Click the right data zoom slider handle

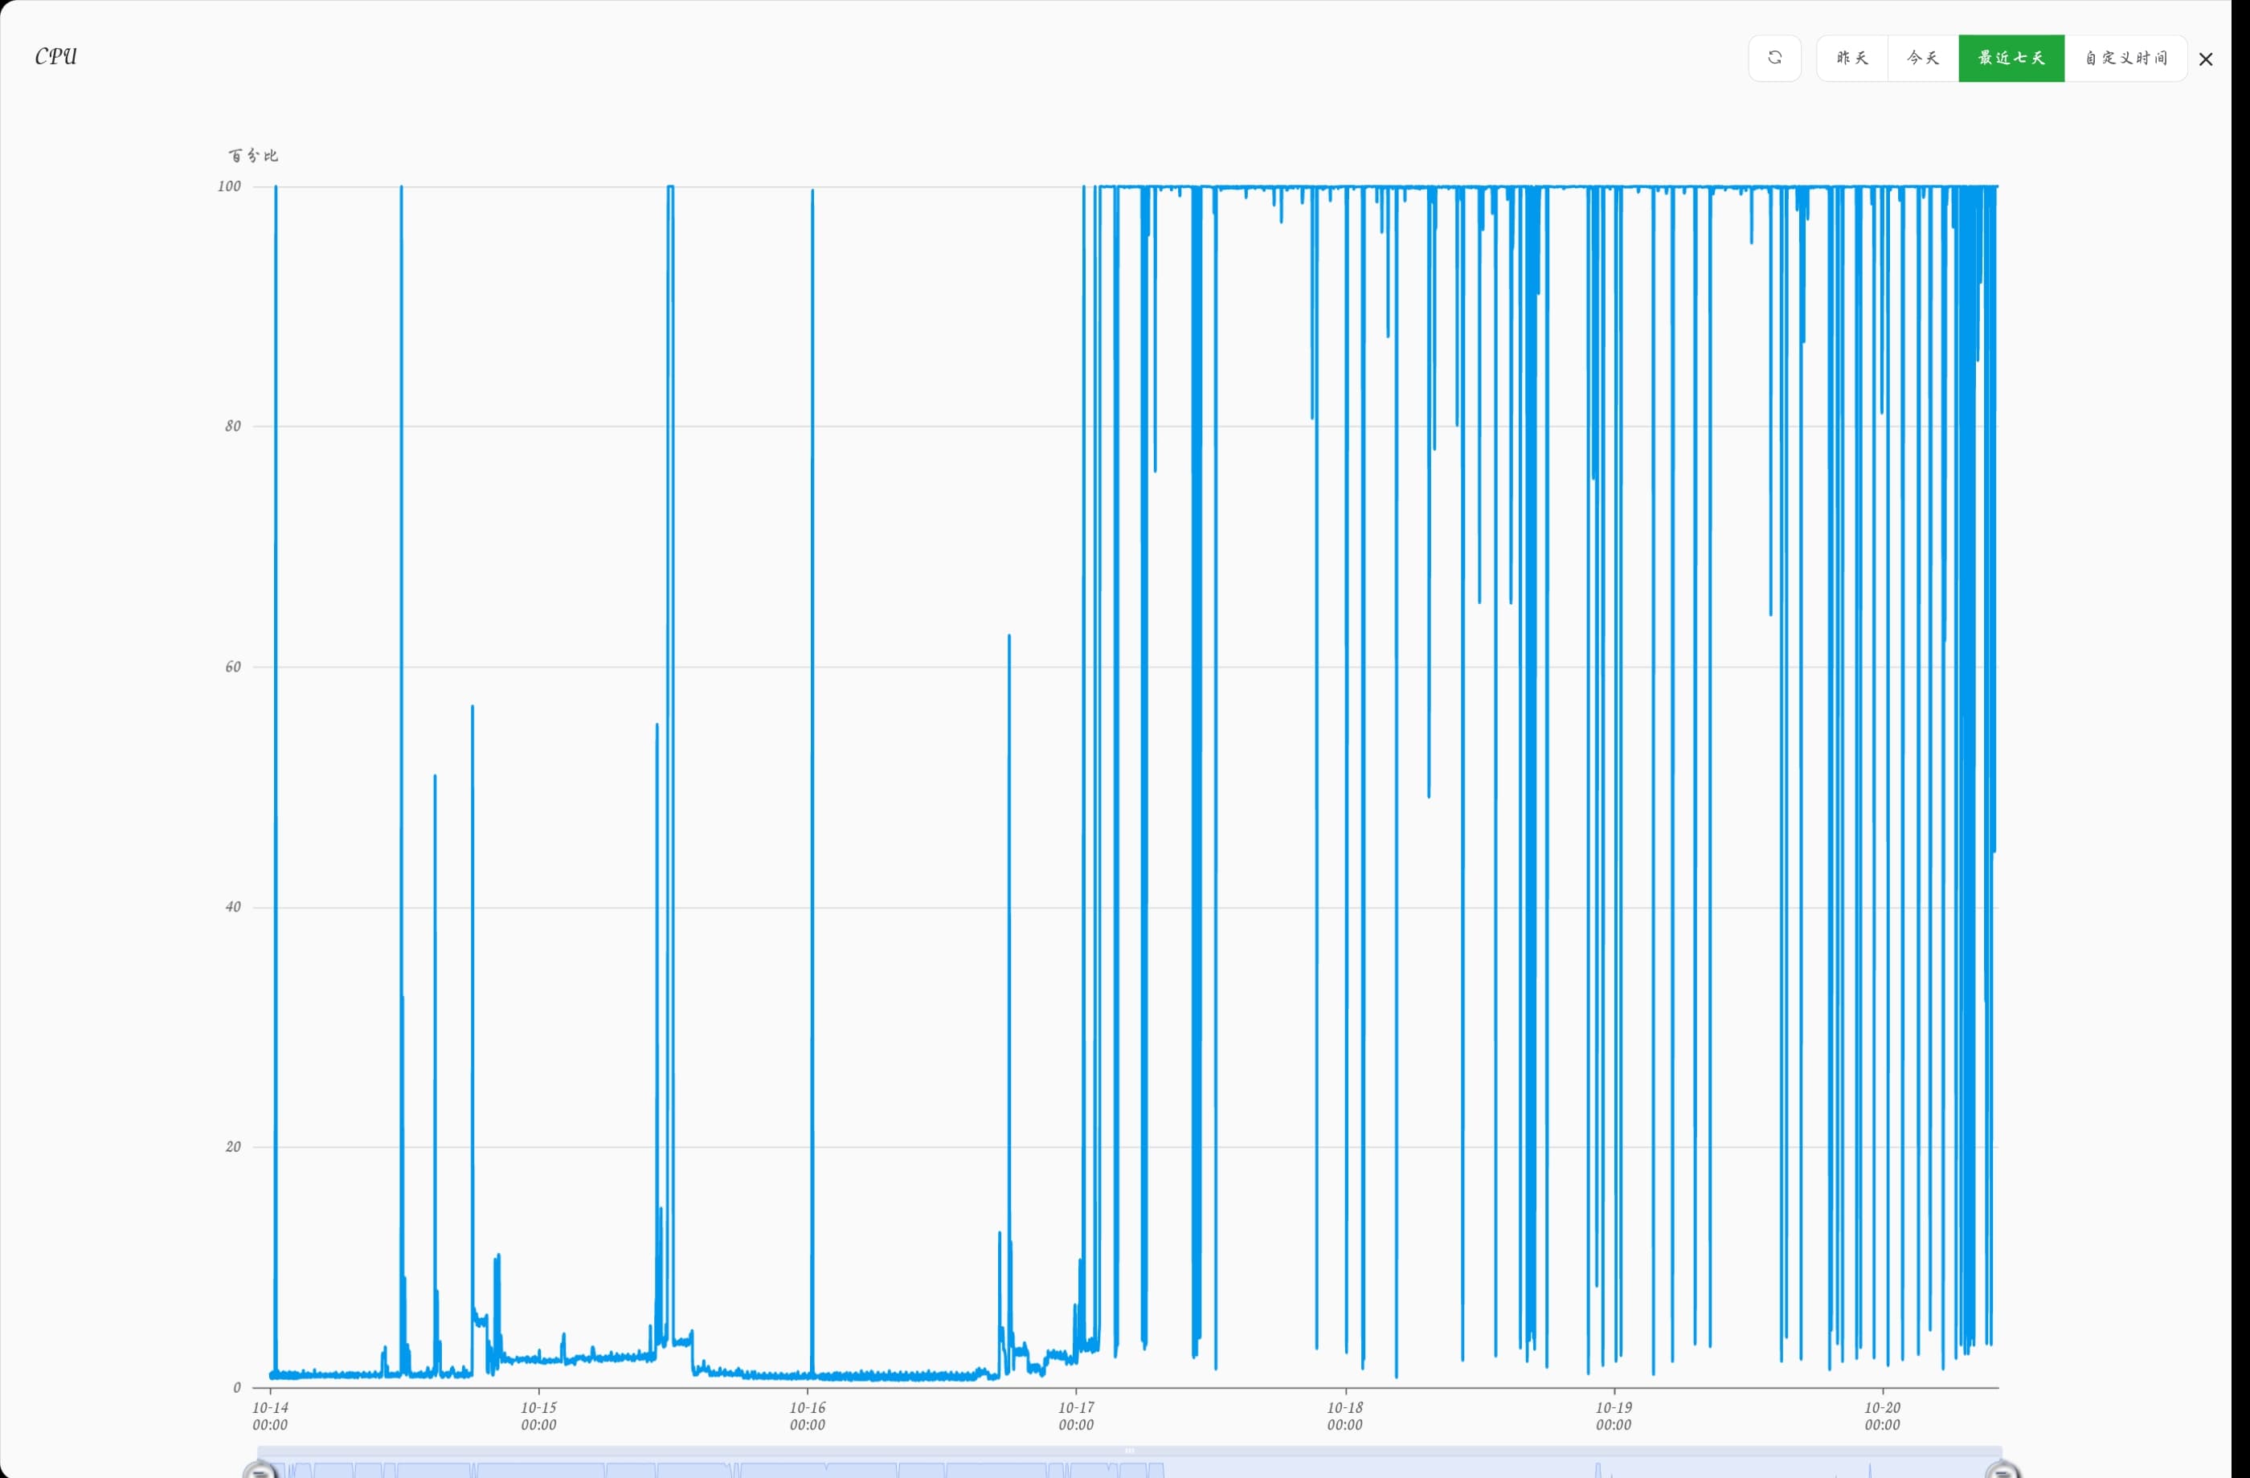2002,1471
